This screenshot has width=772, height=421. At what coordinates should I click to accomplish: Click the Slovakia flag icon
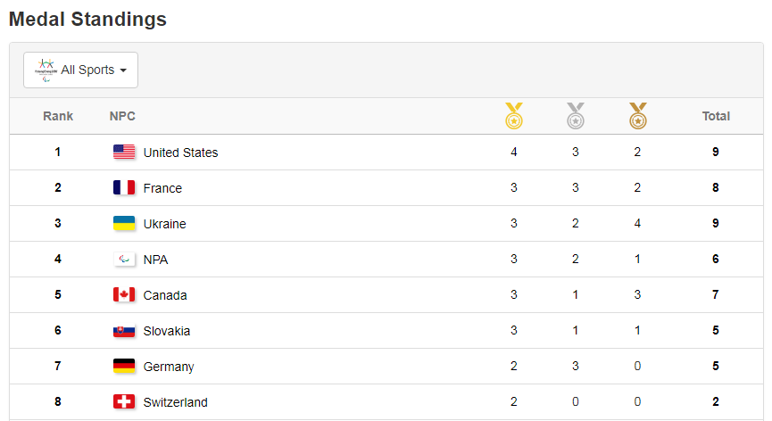(124, 331)
